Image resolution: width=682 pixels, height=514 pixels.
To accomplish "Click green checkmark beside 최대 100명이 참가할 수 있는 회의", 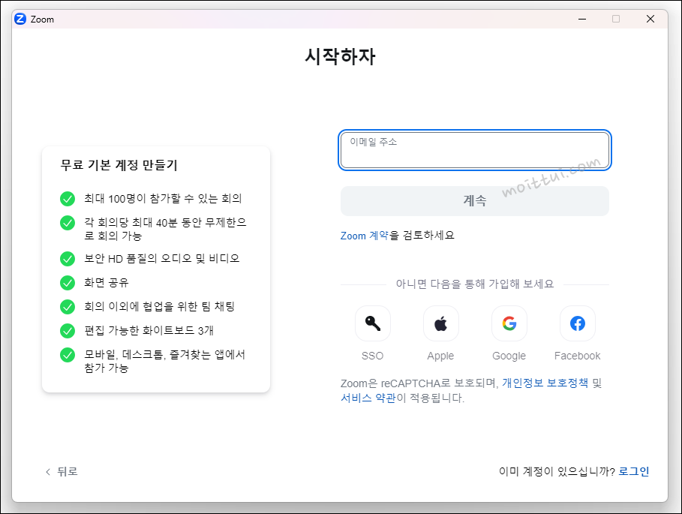I will coord(68,199).
